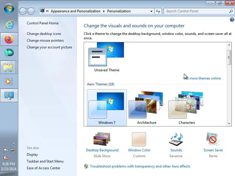Open Action Center flag tray icon

click(x=6, y=150)
